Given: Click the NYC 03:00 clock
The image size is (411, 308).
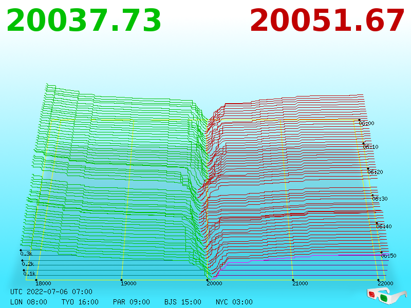Looking at the screenshot, I should (234, 302).
